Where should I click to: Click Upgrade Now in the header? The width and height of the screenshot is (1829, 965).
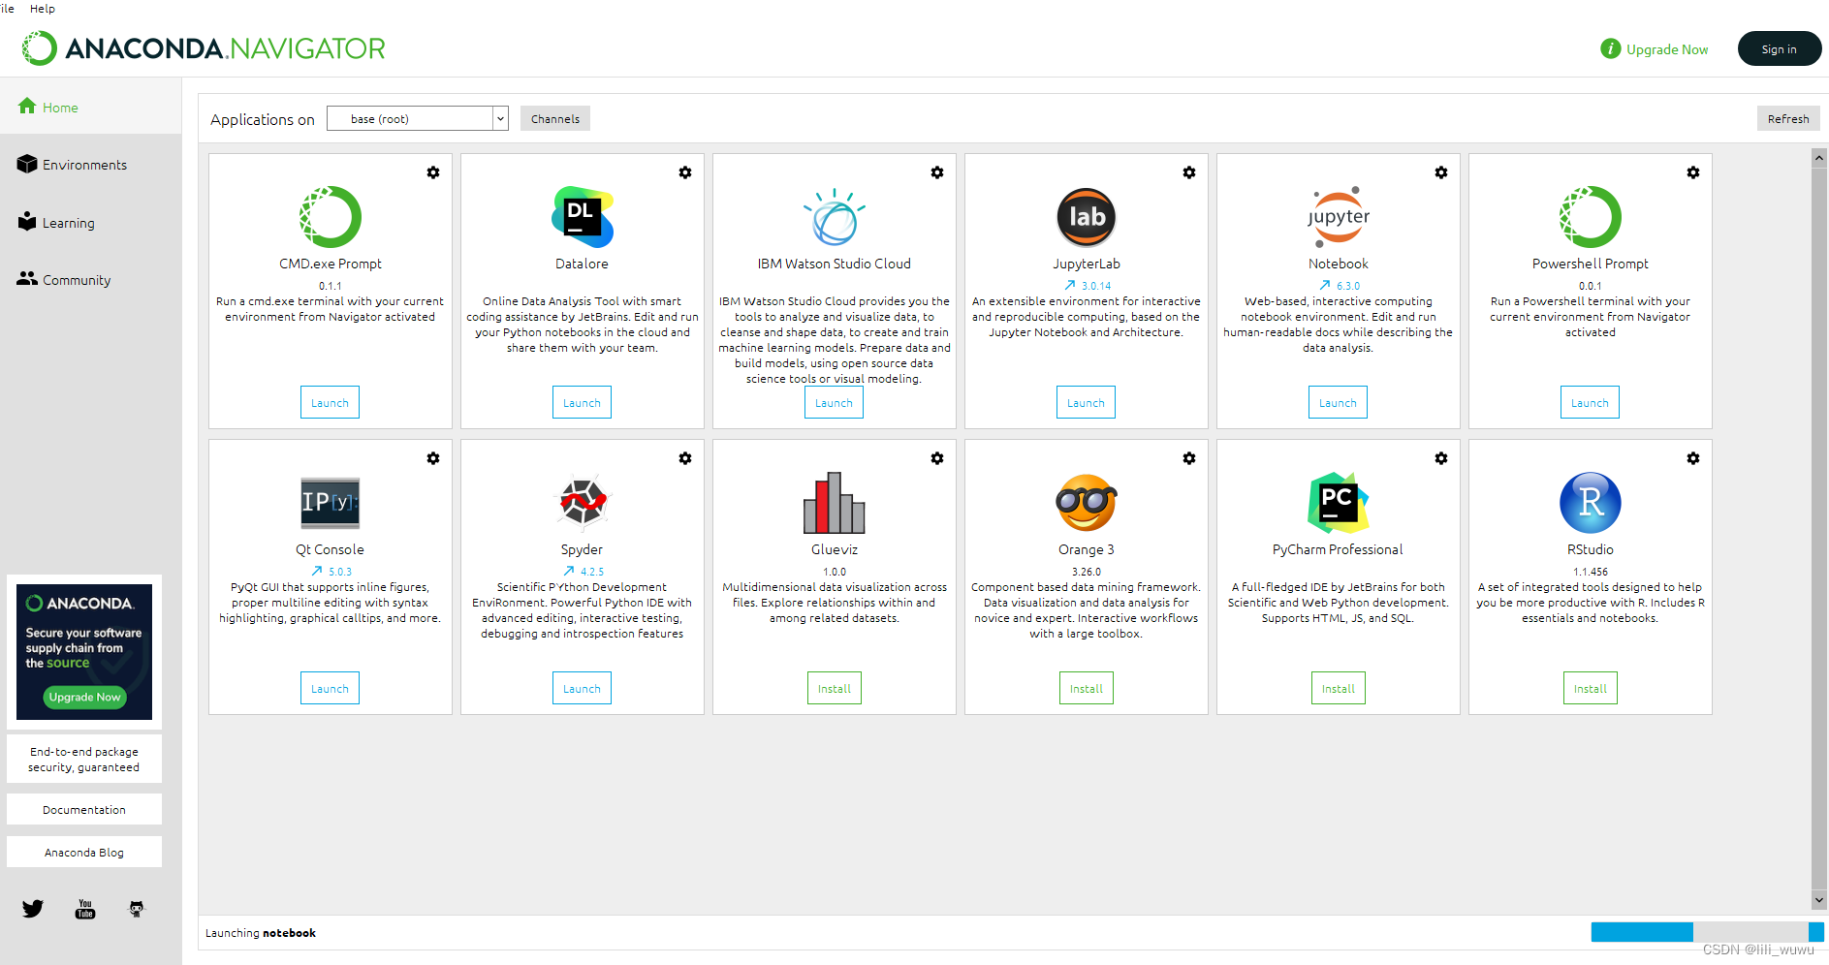1655,48
